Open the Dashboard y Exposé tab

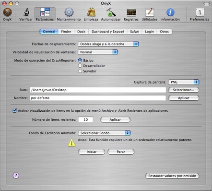[108, 32]
